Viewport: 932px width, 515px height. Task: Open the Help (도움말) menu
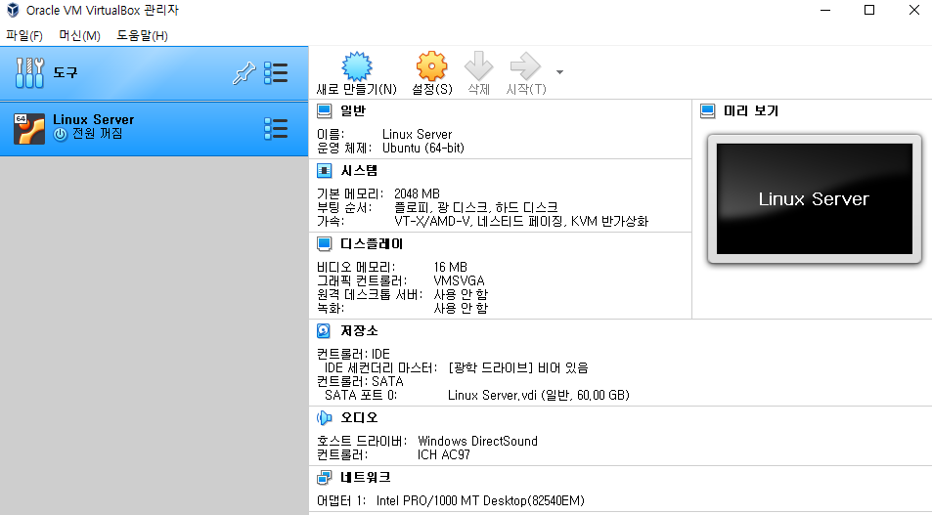(x=142, y=35)
